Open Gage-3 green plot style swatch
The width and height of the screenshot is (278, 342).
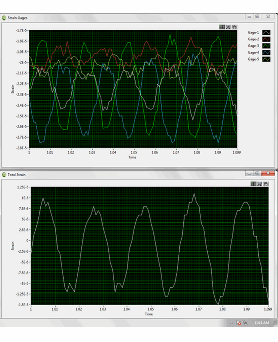click(x=266, y=46)
